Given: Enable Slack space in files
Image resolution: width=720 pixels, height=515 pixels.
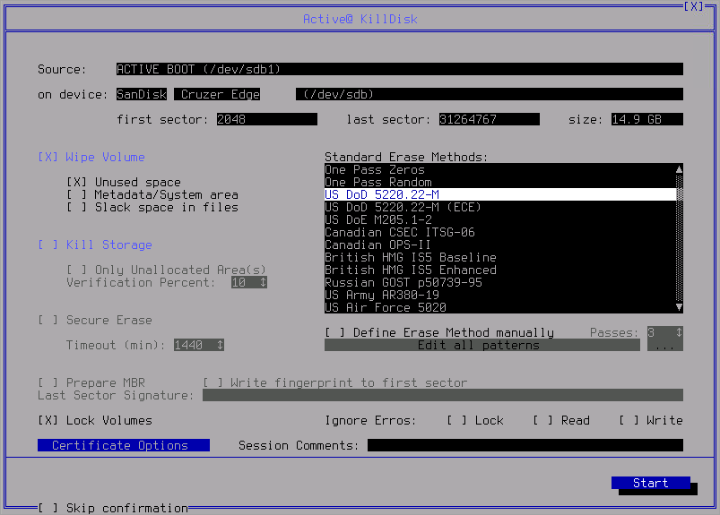Looking at the screenshot, I should pyautogui.click(x=77, y=207).
